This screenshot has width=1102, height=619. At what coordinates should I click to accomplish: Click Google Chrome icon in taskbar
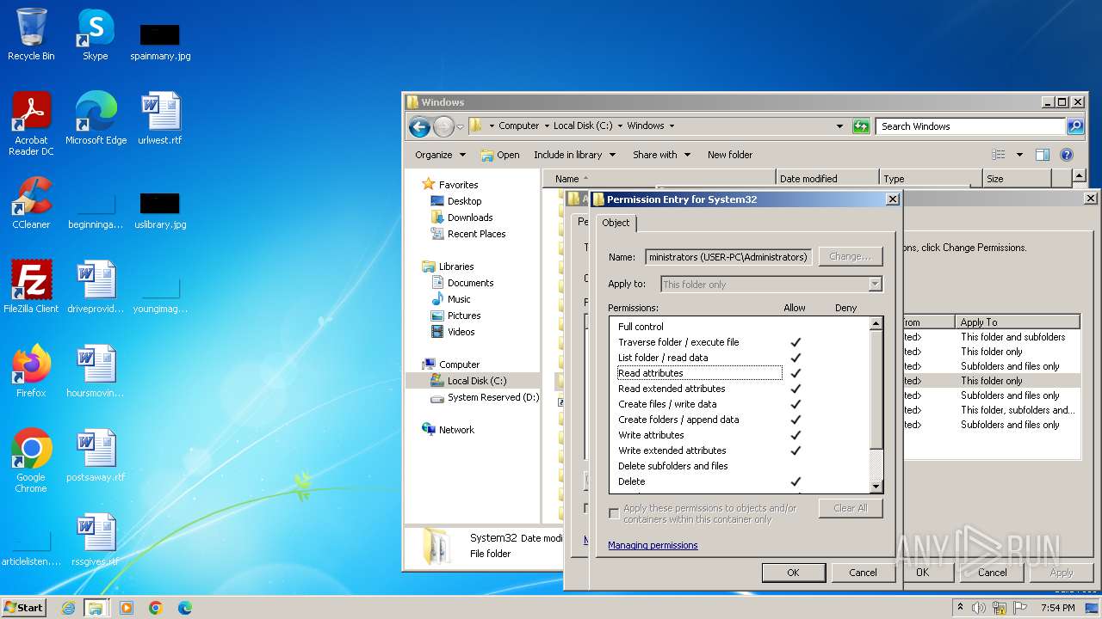(x=156, y=608)
